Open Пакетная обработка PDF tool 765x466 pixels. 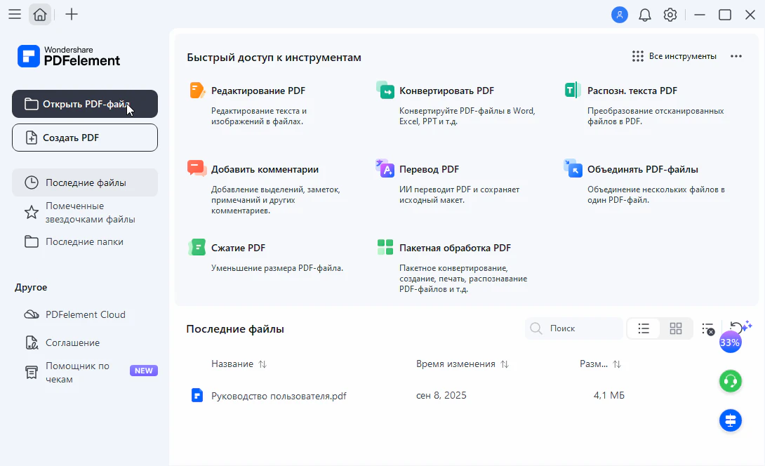point(455,248)
